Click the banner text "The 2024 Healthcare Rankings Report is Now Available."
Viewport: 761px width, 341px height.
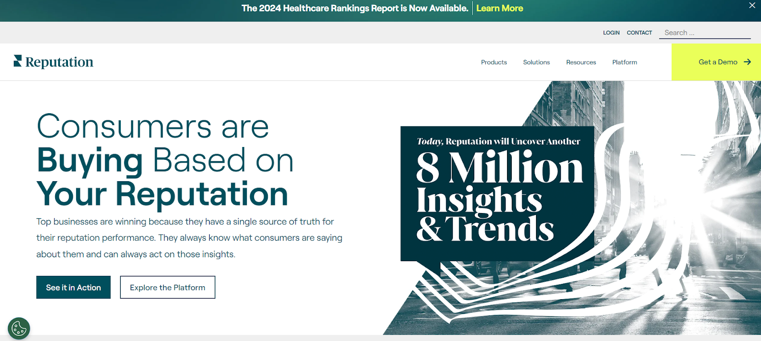pos(355,8)
